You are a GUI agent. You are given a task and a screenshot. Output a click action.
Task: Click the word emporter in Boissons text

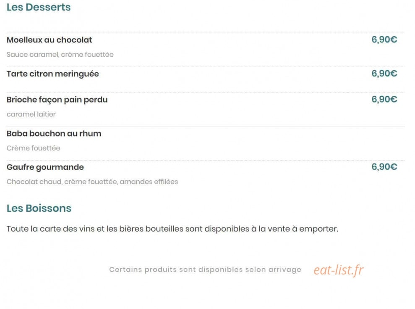[318, 229]
